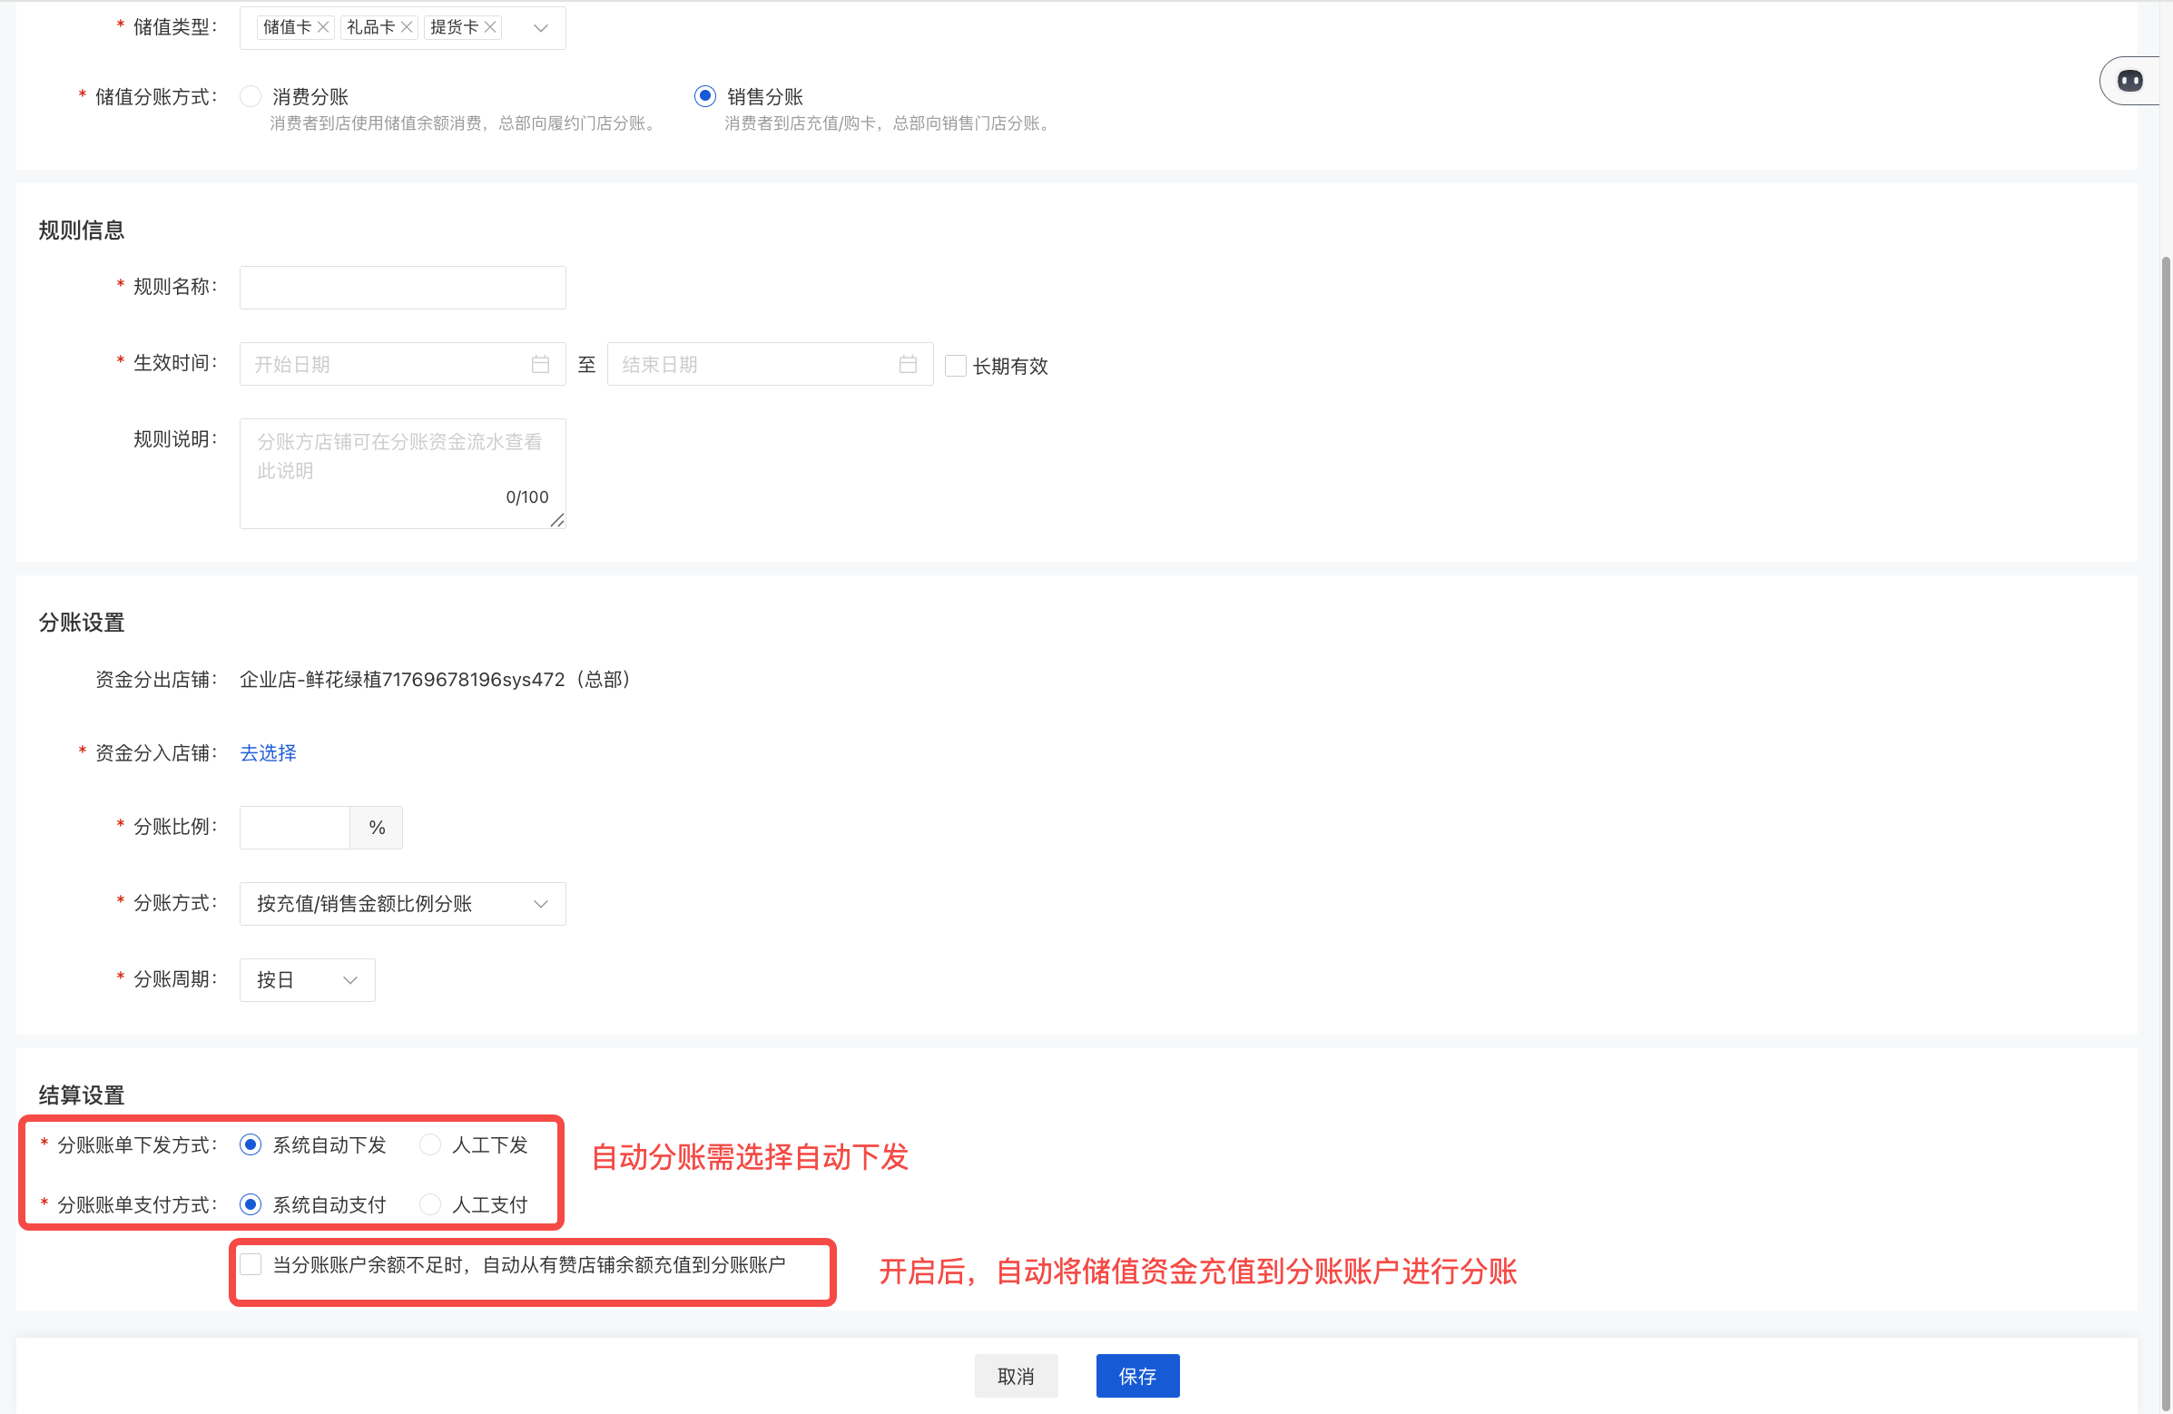Open the 分账方式 dropdown
This screenshot has height=1414, width=2173.
point(402,904)
